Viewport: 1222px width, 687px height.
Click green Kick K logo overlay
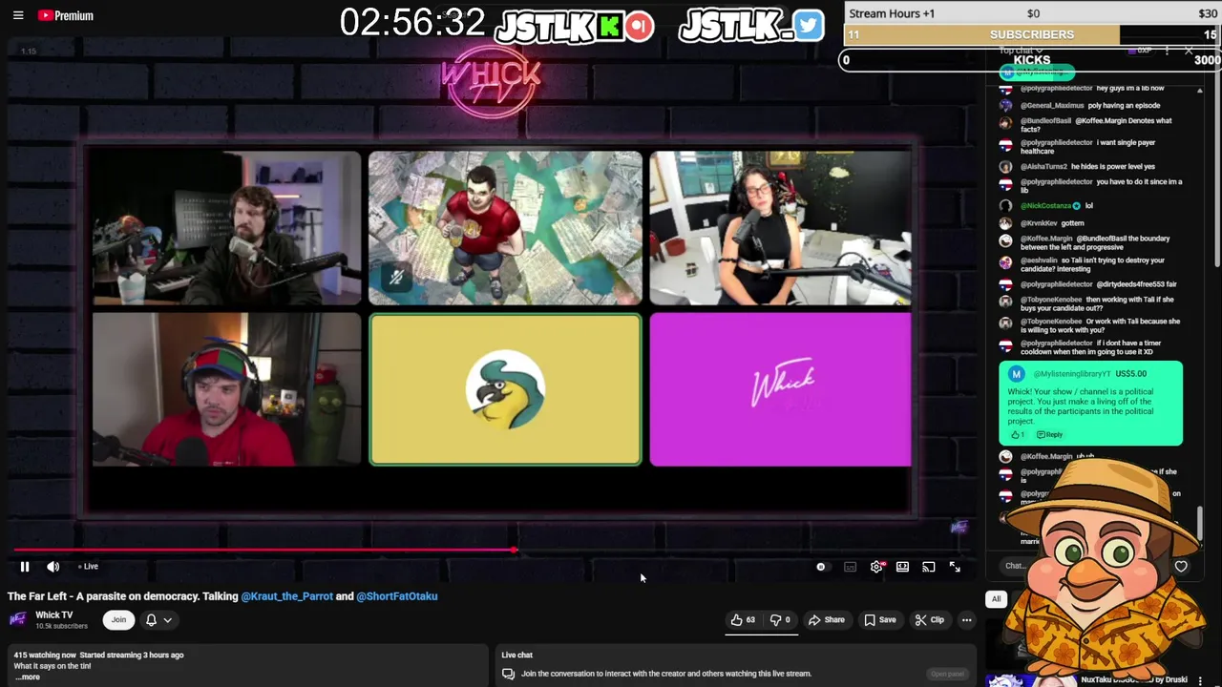[x=610, y=26]
